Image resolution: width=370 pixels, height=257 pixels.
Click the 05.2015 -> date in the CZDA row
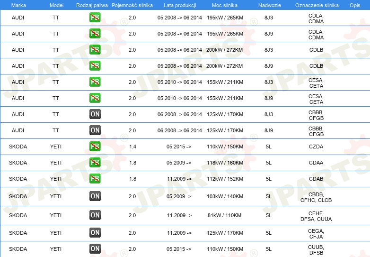179,147
